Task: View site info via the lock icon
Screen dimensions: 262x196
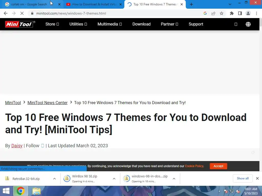Action: (x=32, y=13)
